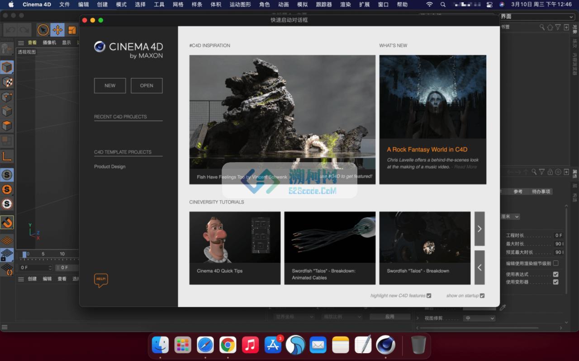Open the 缩放比例 dropdown
Viewport: 579px width, 361px height.
[x=342, y=317]
